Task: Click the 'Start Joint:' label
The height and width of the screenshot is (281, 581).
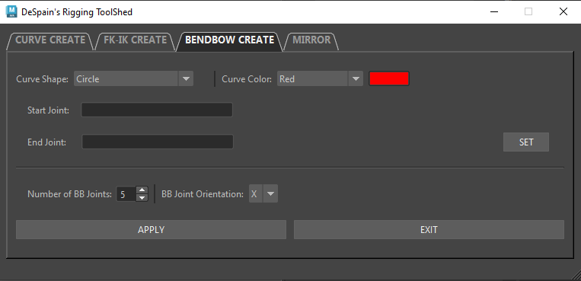Action: coord(48,110)
